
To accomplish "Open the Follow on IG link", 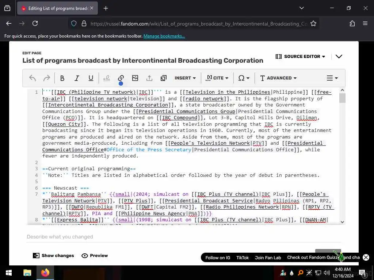I will 218,258.
